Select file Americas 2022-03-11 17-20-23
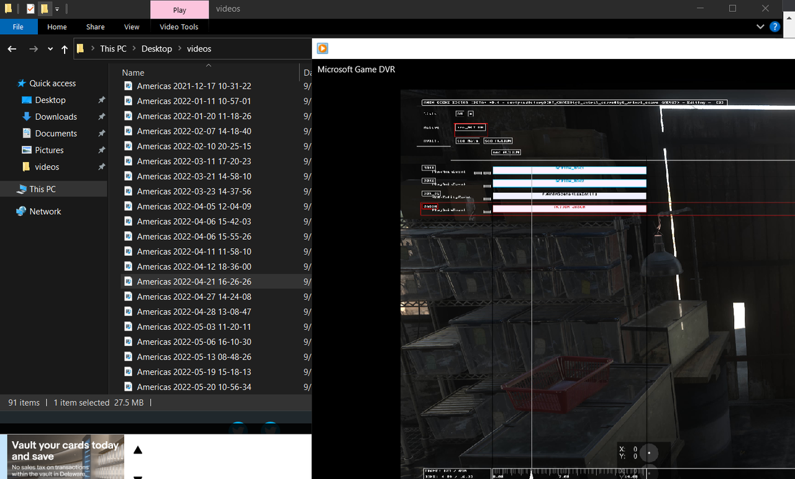795x479 pixels. click(194, 162)
